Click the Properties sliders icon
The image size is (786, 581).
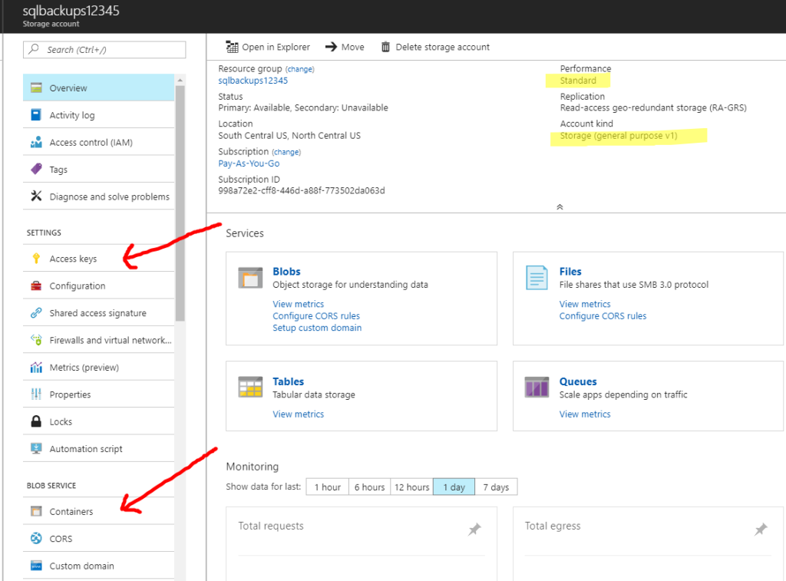[x=36, y=394]
